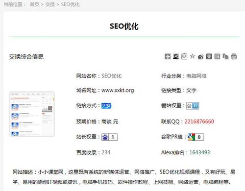Share to Douban icon
The image size is (245, 191).
[x=209, y=56]
